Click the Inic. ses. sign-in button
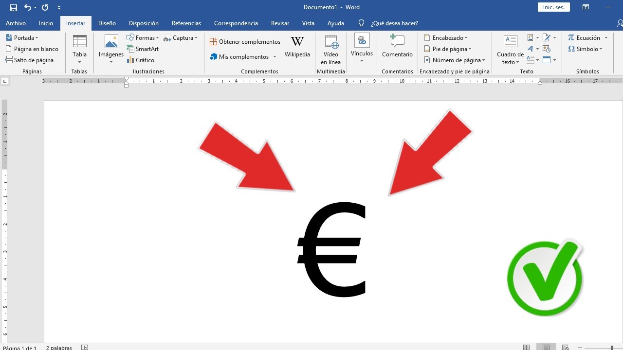Viewport: 623px width, 350px height. pyautogui.click(x=553, y=7)
